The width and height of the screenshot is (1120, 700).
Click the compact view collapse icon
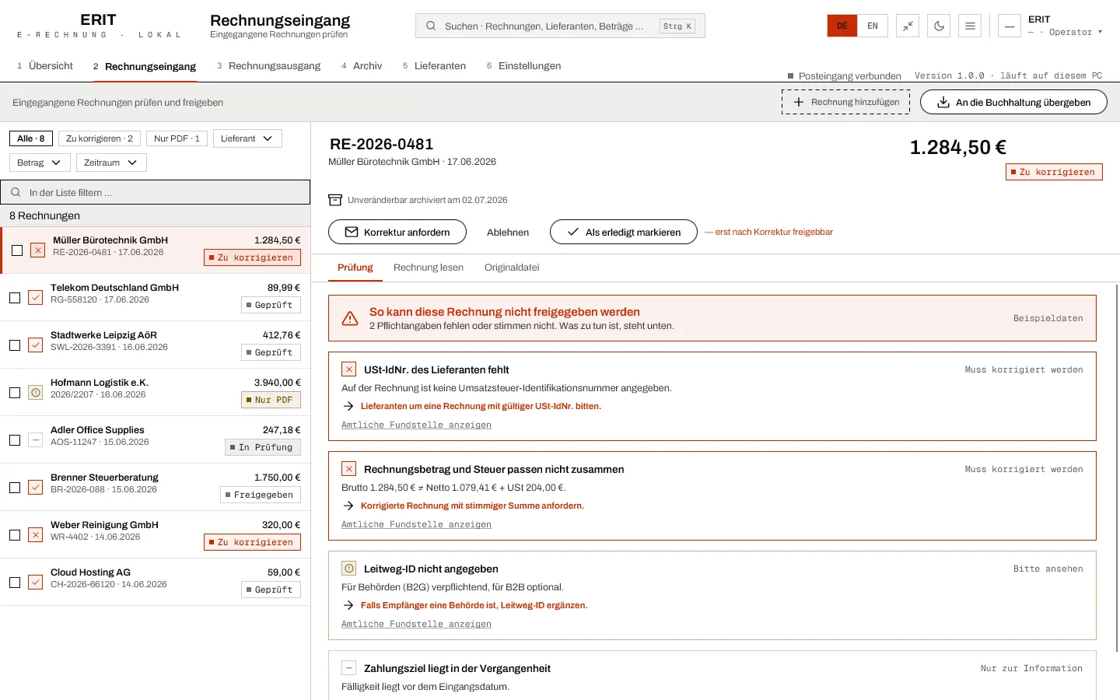[x=908, y=26]
